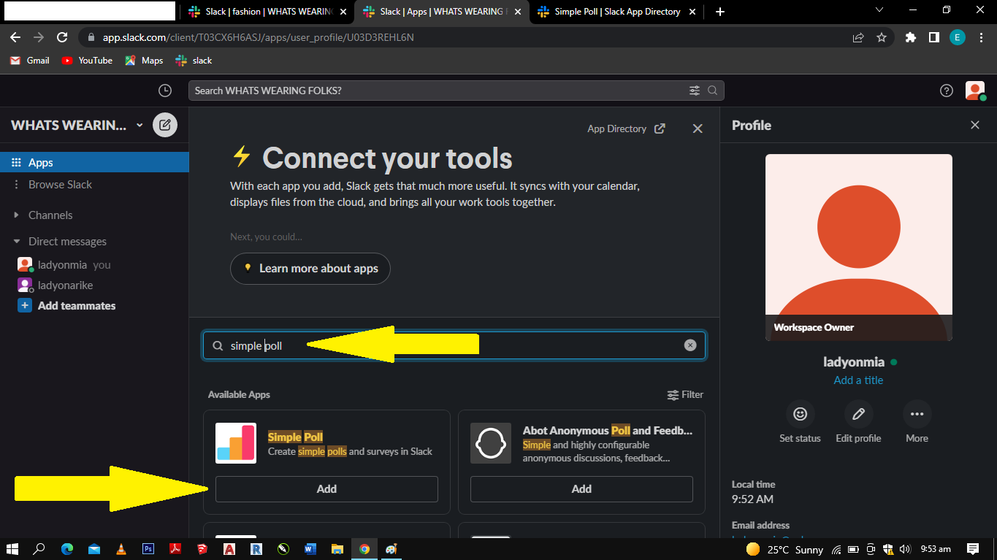Open the Chrome tab search chevron
Image resolution: width=997 pixels, height=560 pixels.
coord(879,10)
